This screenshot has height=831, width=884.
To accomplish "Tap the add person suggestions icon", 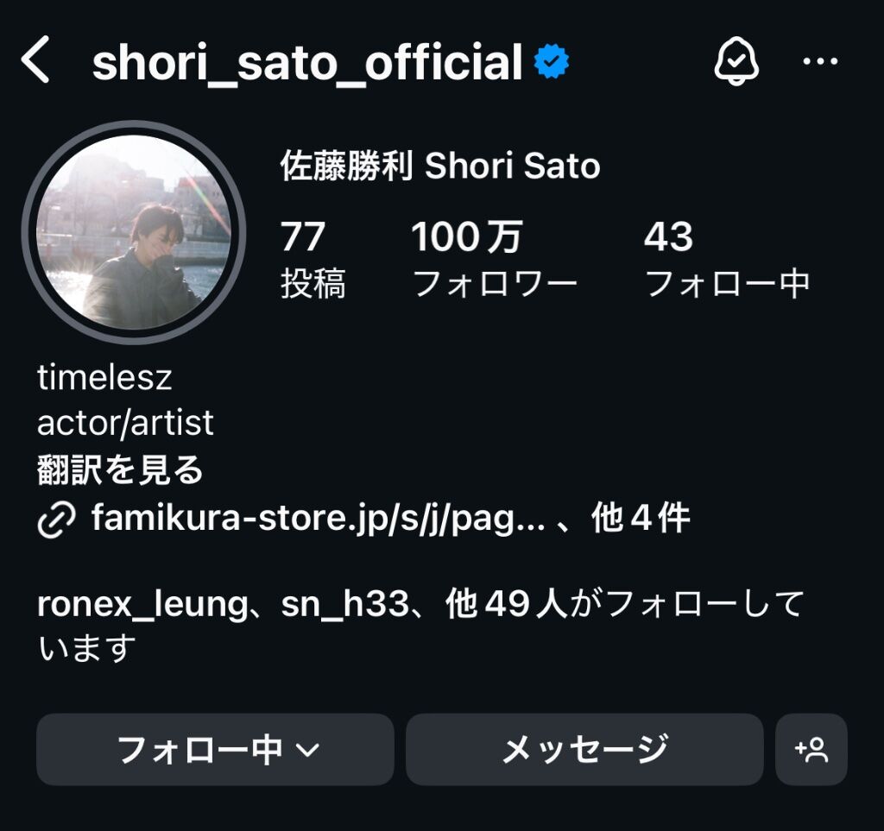I will (x=811, y=749).
